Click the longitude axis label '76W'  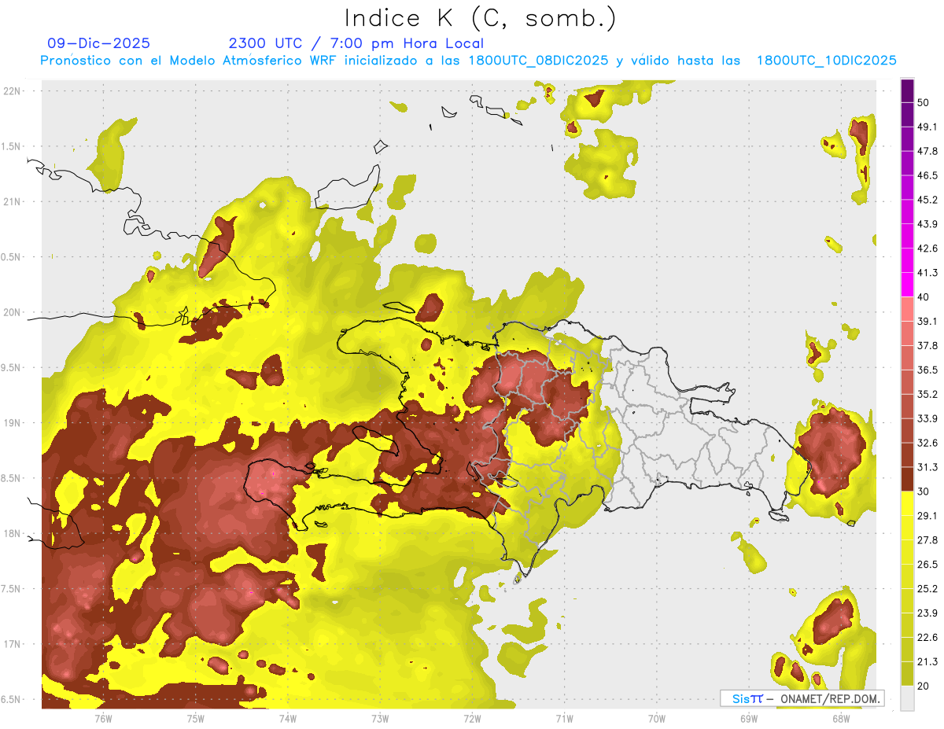pos(103,719)
